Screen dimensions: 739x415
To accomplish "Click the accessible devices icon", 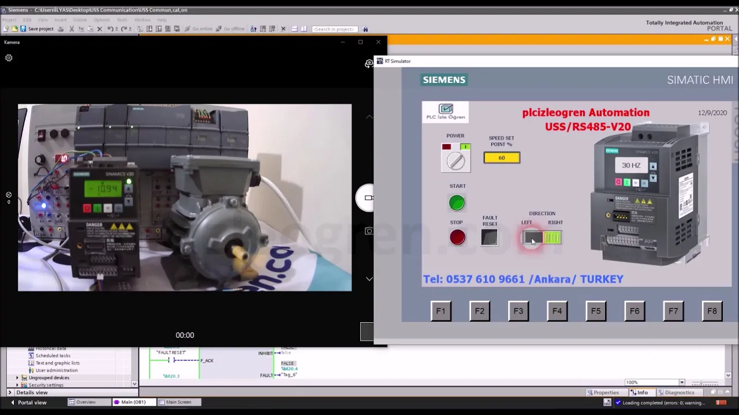I will (x=253, y=29).
